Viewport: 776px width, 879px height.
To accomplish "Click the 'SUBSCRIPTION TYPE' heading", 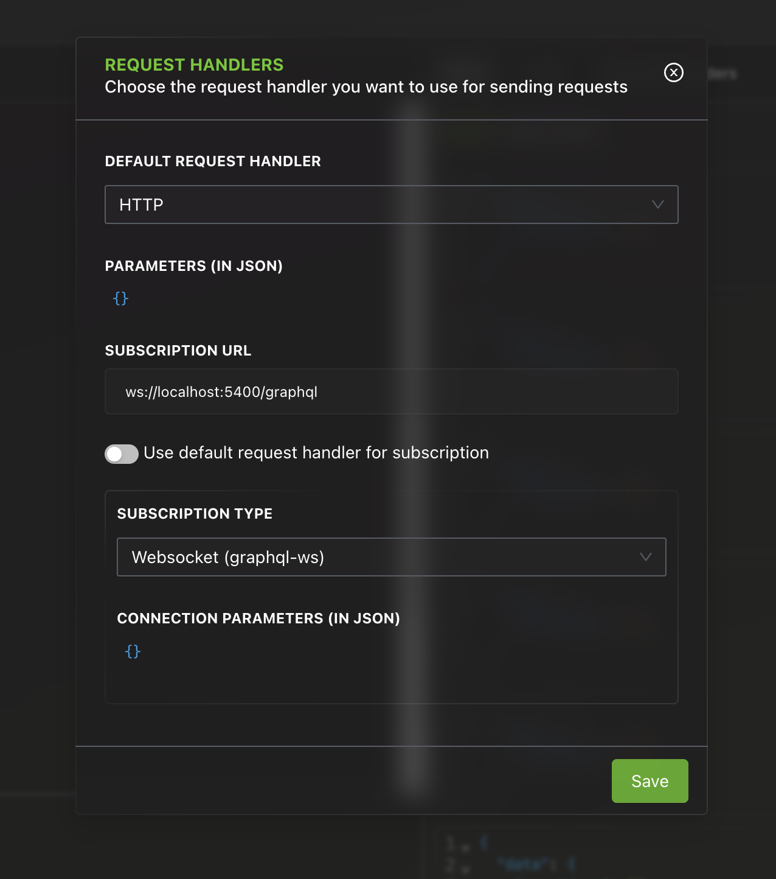I will [x=195, y=514].
